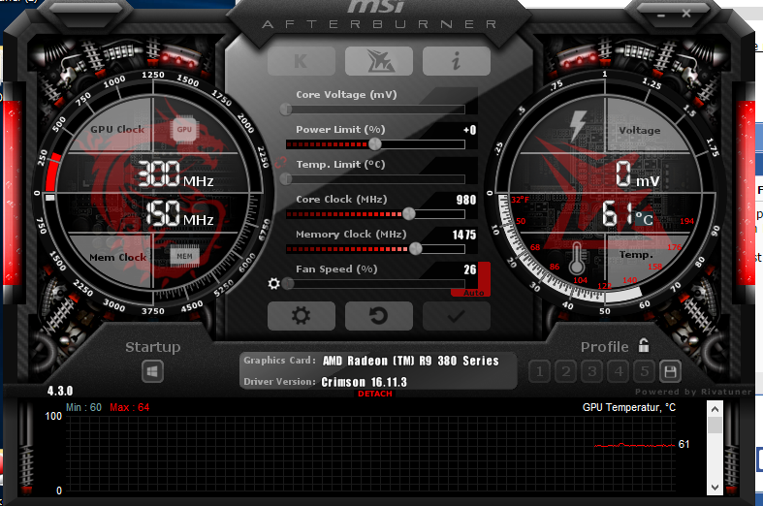Close the Afterburner window with X
This screenshot has height=506, width=763.
pos(686,14)
